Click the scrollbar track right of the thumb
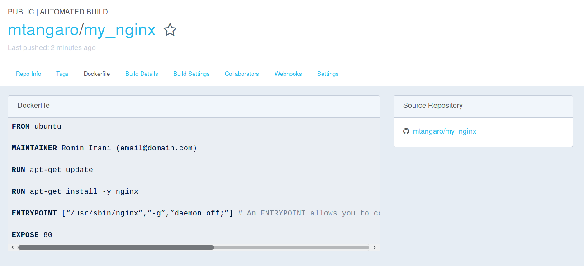 pos(290,247)
